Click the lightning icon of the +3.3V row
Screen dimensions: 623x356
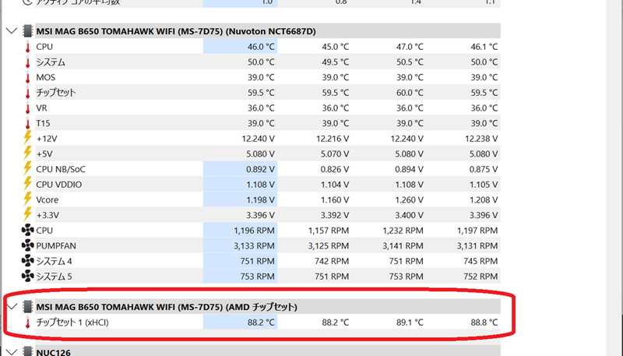point(27,214)
